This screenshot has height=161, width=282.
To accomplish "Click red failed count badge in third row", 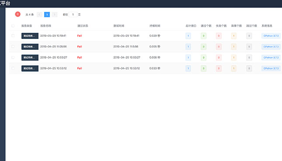I will [219, 58].
